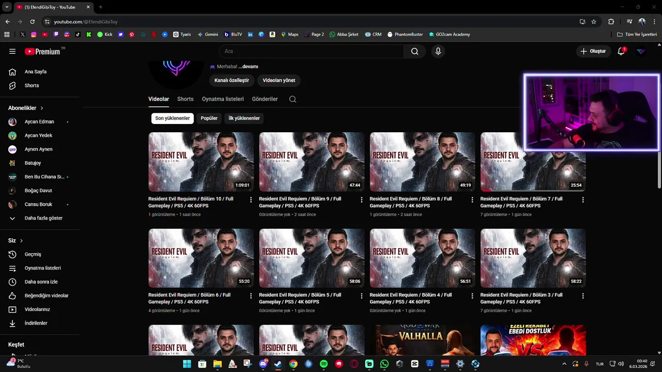Open the Tüm Yer İşaretleri bookmarks folder

pos(637,35)
